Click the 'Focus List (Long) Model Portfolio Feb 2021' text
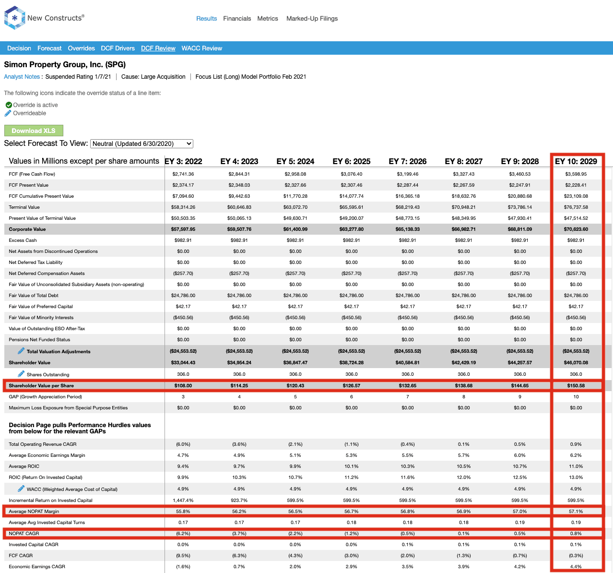 click(251, 77)
